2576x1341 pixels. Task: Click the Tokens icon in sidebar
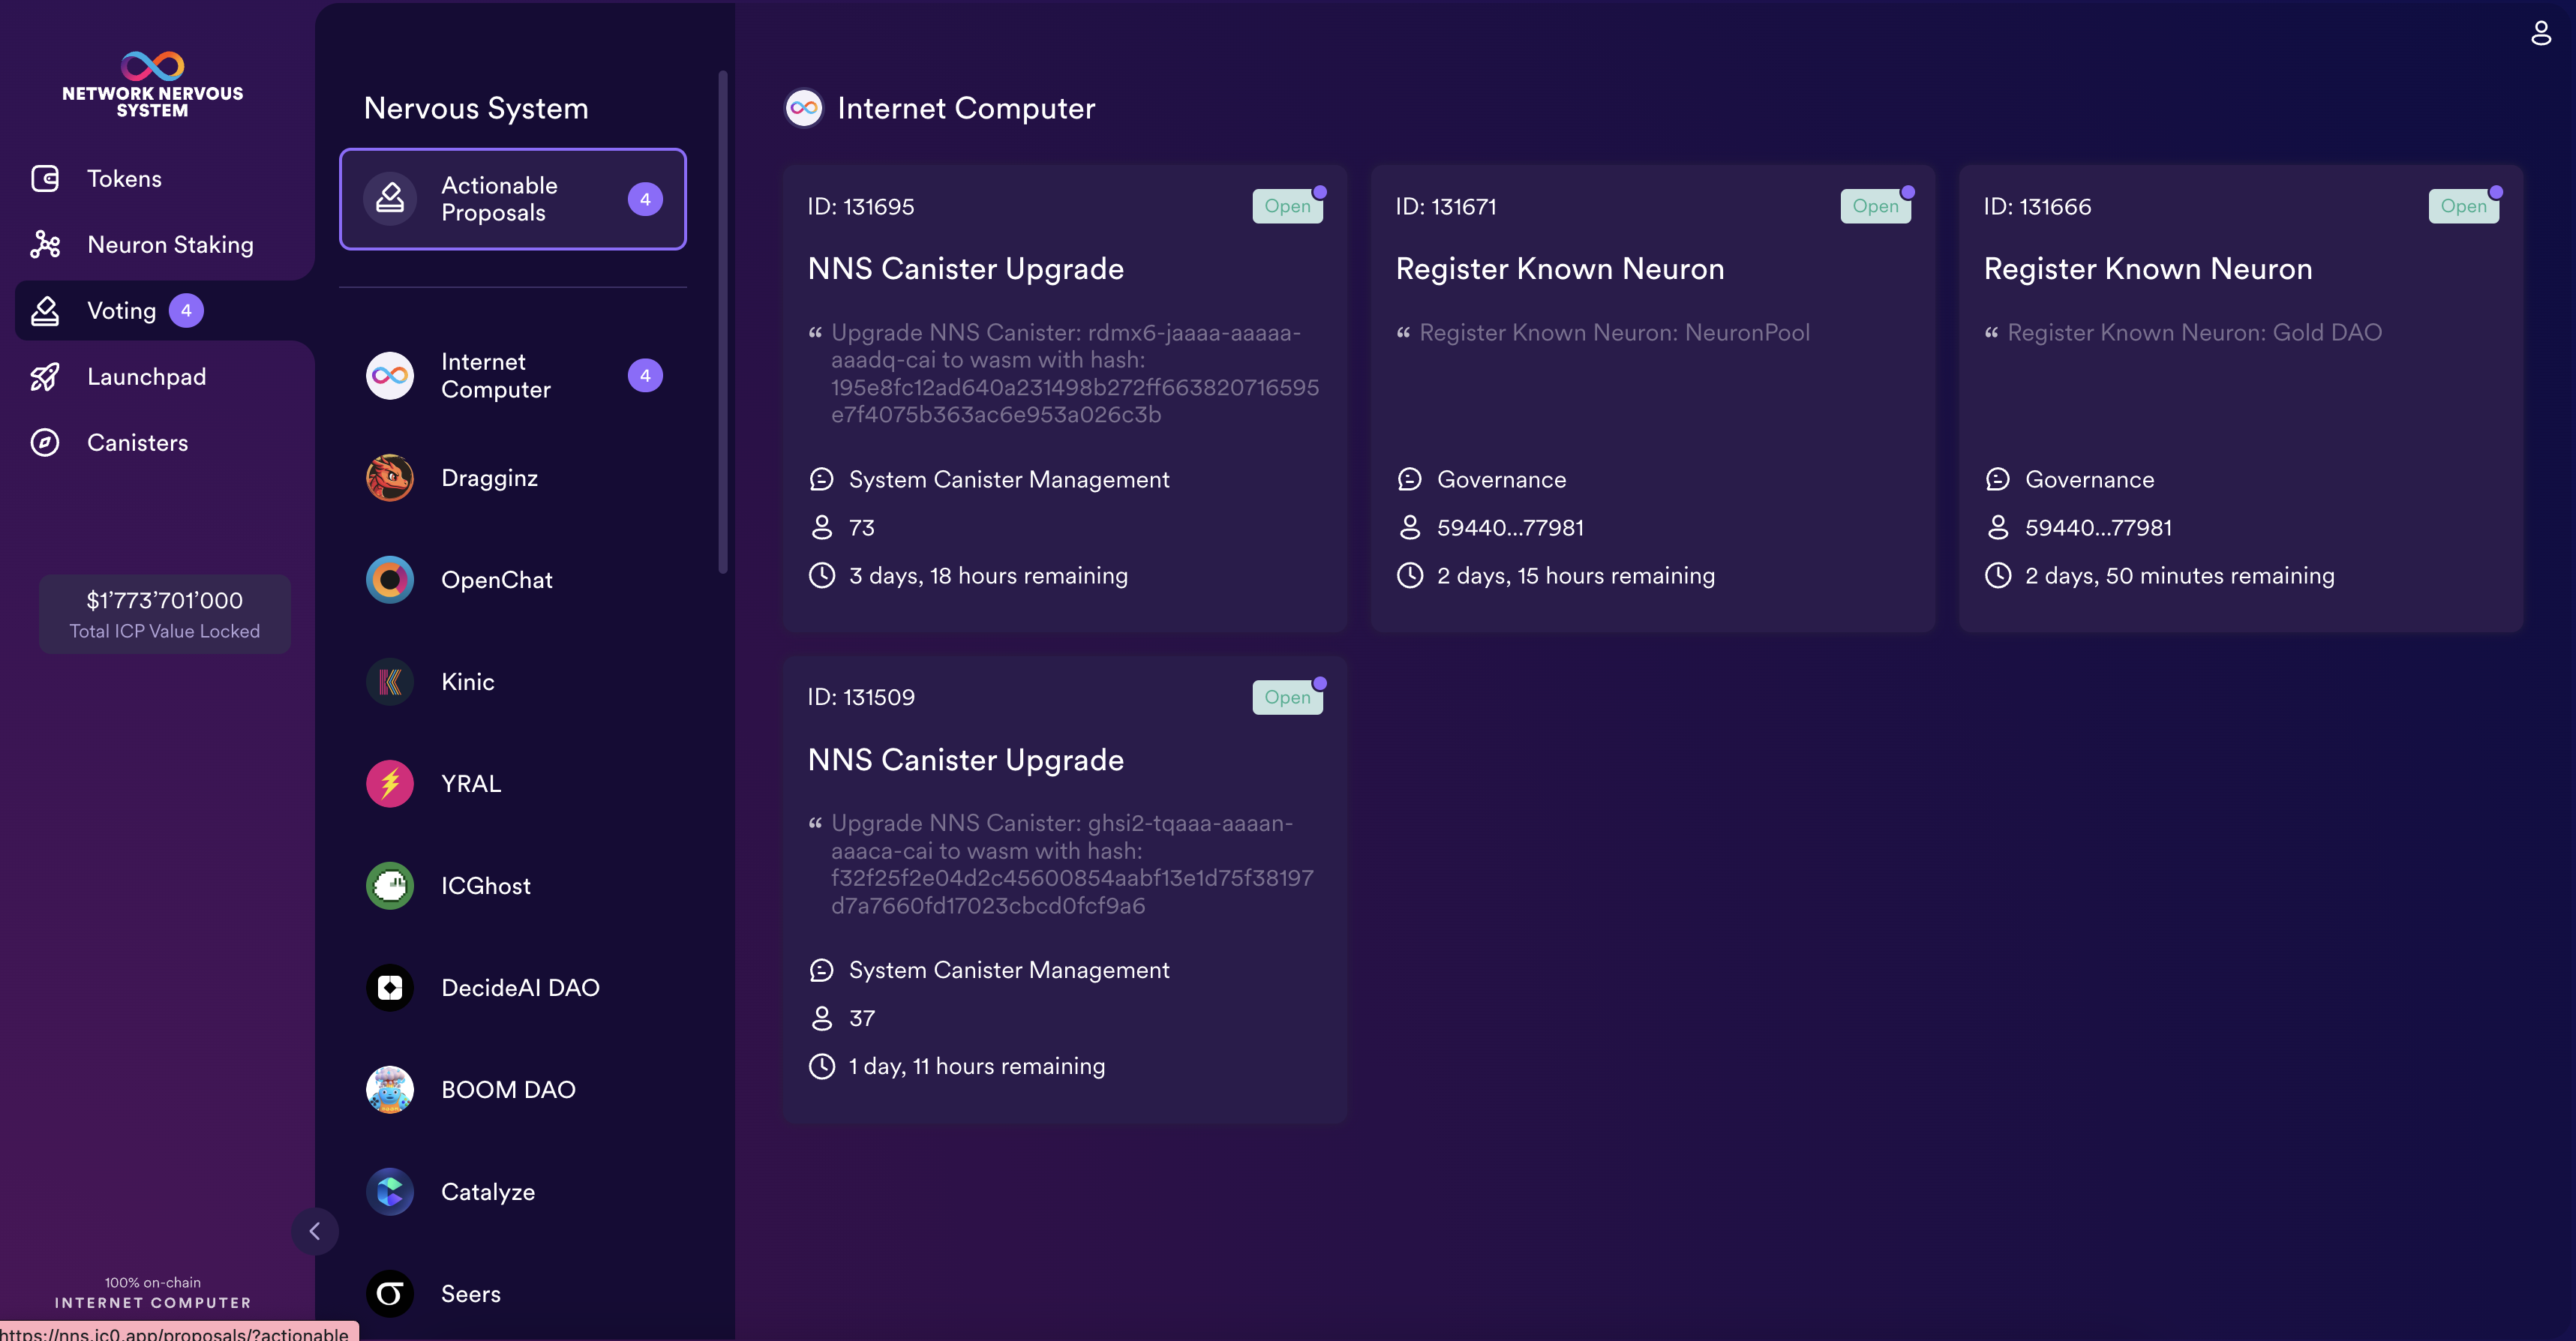coord(46,179)
